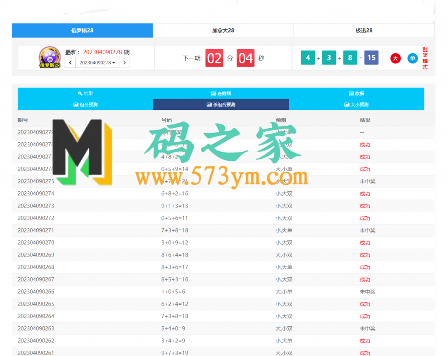Click the 预测 column header
448x356 pixels.
click(281, 120)
